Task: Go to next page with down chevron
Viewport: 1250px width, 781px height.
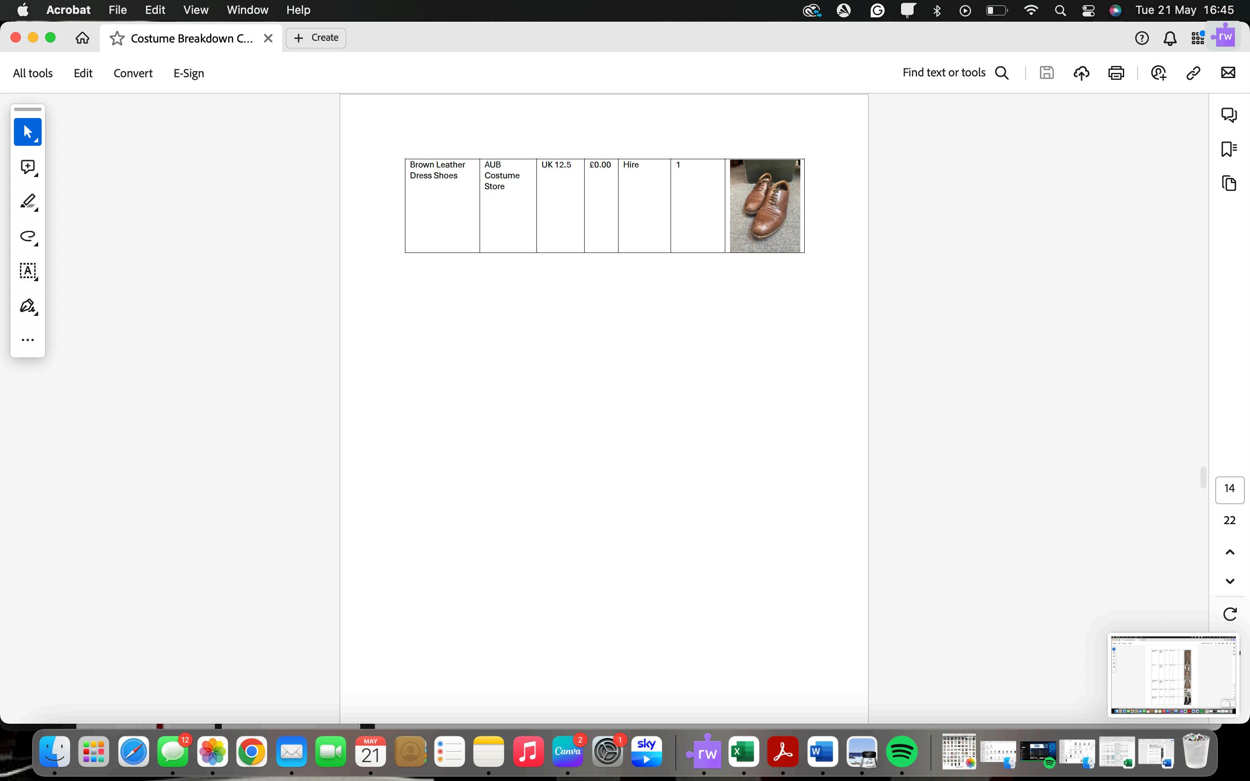Action: pyautogui.click(x=1230, y=581)
